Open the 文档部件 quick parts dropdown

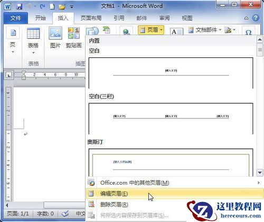tap(205, 30)
